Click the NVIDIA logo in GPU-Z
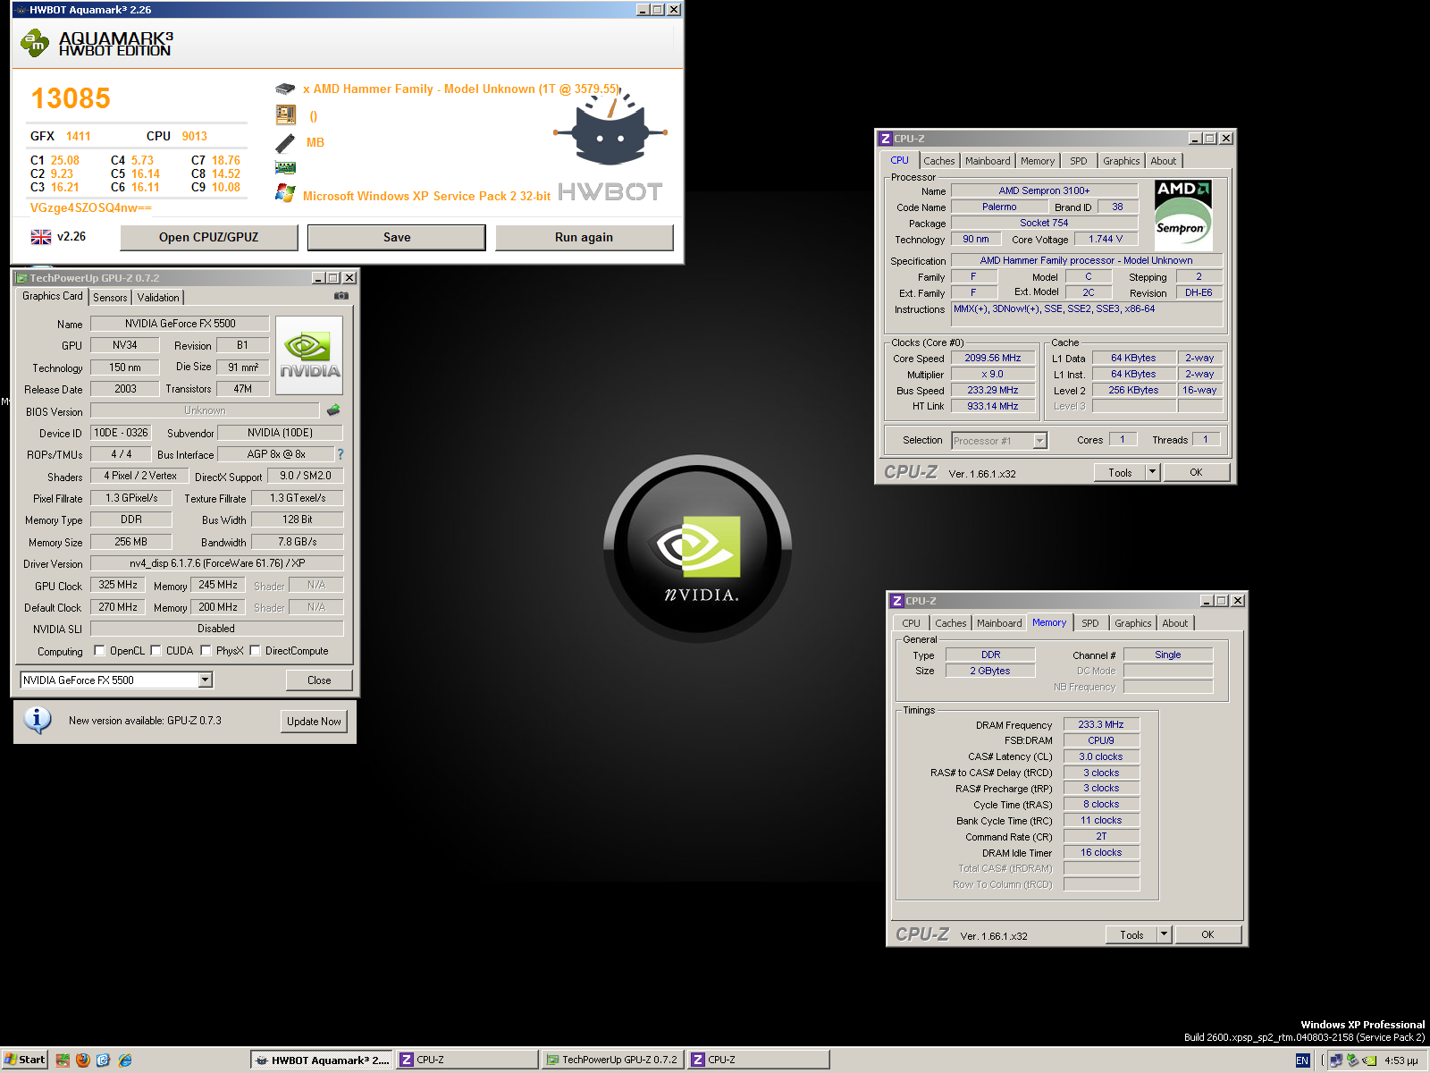Screen dimensions: 1430x1073 tap(309, 356)
